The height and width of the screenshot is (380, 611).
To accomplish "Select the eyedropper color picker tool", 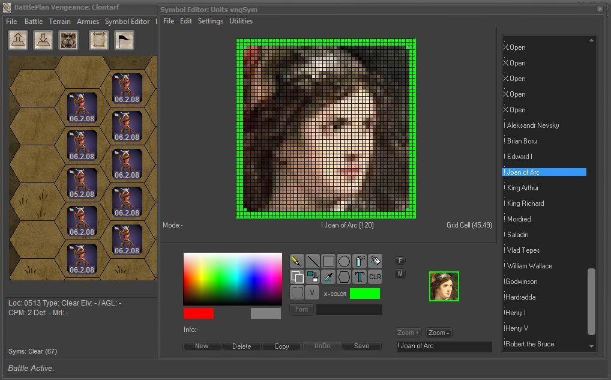I will tap(328, 277).
